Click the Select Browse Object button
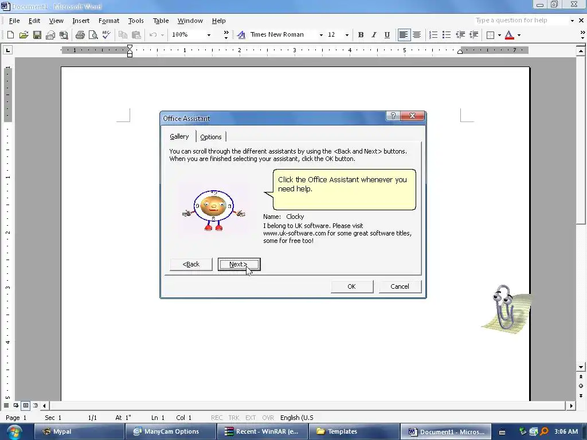This screenshot has height=440, width=587. click(581, 386)
